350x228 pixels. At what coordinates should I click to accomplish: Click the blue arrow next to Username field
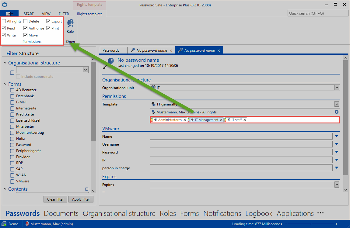[337, 144]
